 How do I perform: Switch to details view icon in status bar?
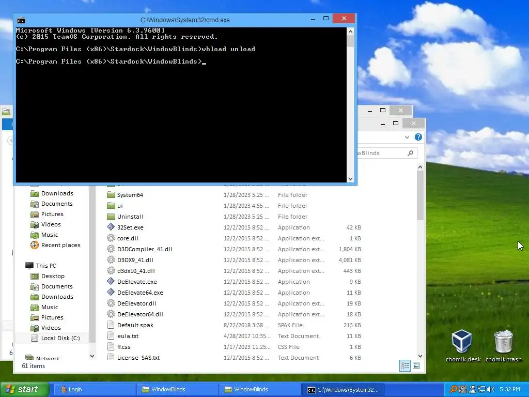click(405, 365)
